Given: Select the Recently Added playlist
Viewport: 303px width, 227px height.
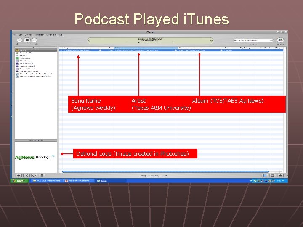Looking at the screenshot, I should (x=36, y=66).
